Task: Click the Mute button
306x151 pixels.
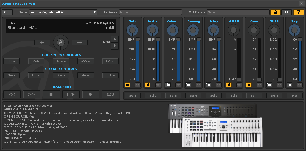Action: pyautogui.click(x=36, y=61)
